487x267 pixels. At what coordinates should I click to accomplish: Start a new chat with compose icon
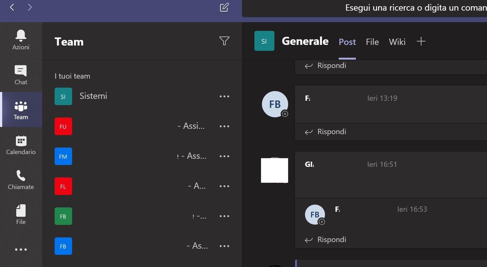coord(224,7)
